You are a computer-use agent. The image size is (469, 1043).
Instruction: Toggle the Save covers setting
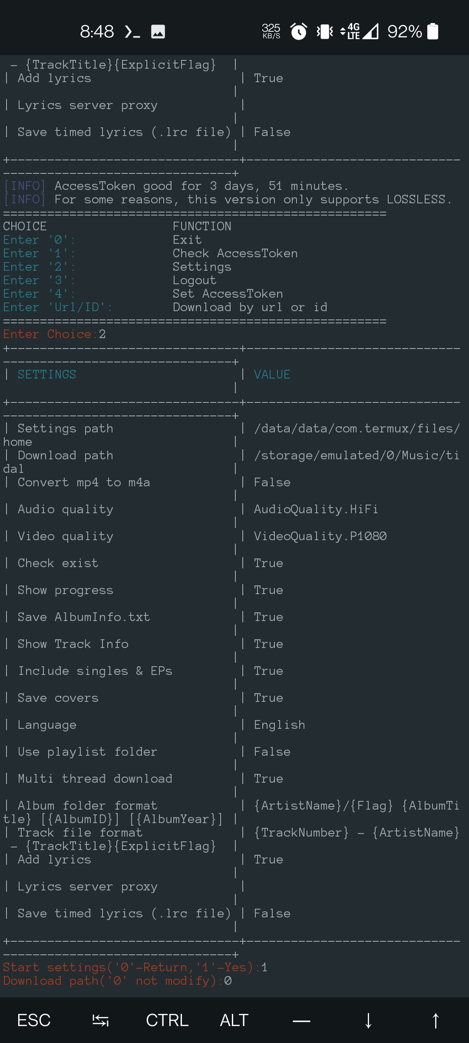tap(57, 698)
